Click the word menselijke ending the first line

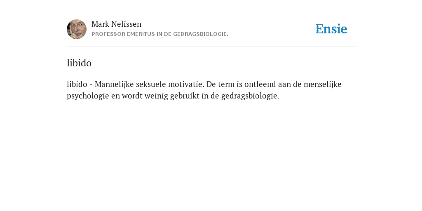click(322, 84)
